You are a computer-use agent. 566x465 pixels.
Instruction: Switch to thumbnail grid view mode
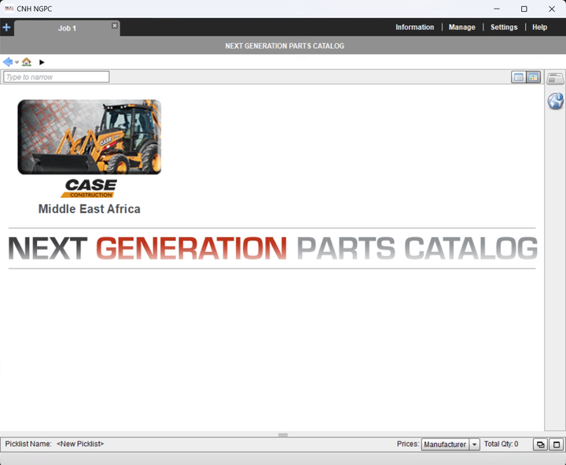[x=533, y=77]
